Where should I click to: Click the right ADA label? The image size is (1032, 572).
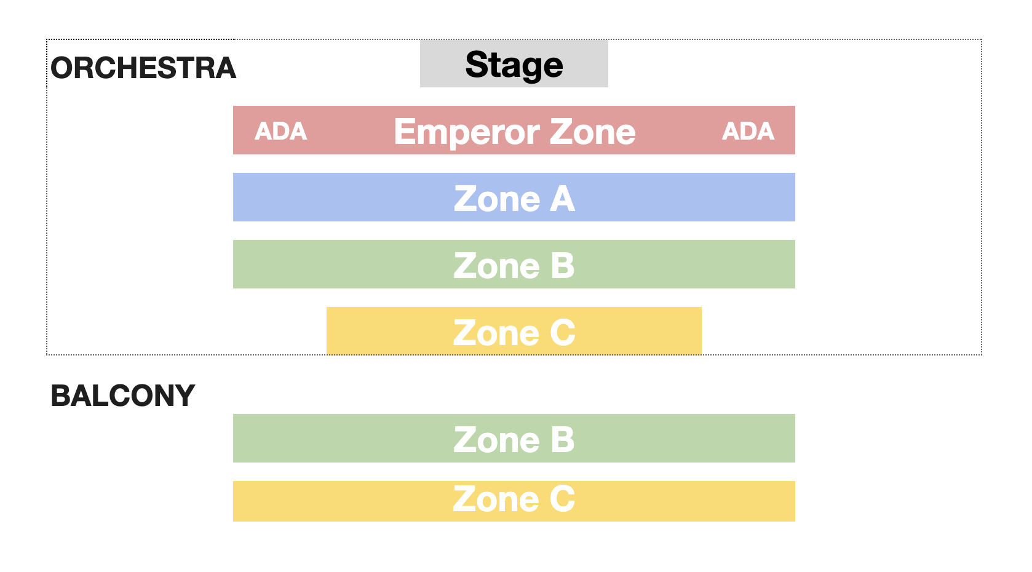tap(748, 131)
